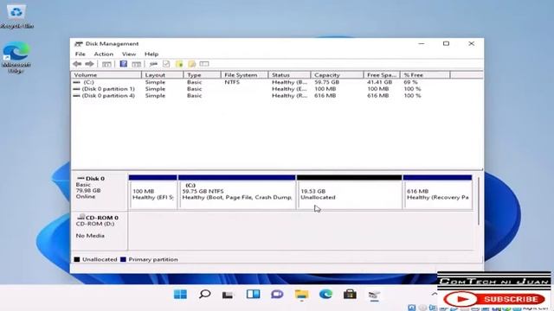Sort by the Type column header
Screen dimensions: 554x311
(x=202, y=75)
